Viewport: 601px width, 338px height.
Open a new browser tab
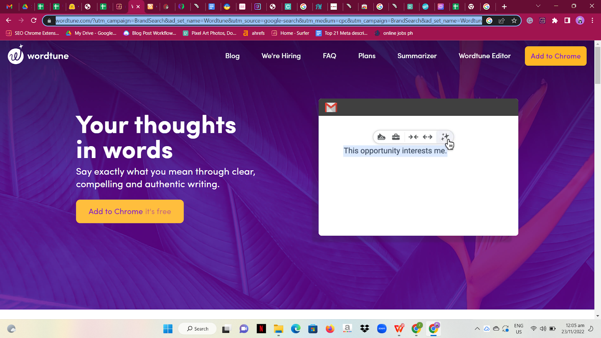click(504, 6)
